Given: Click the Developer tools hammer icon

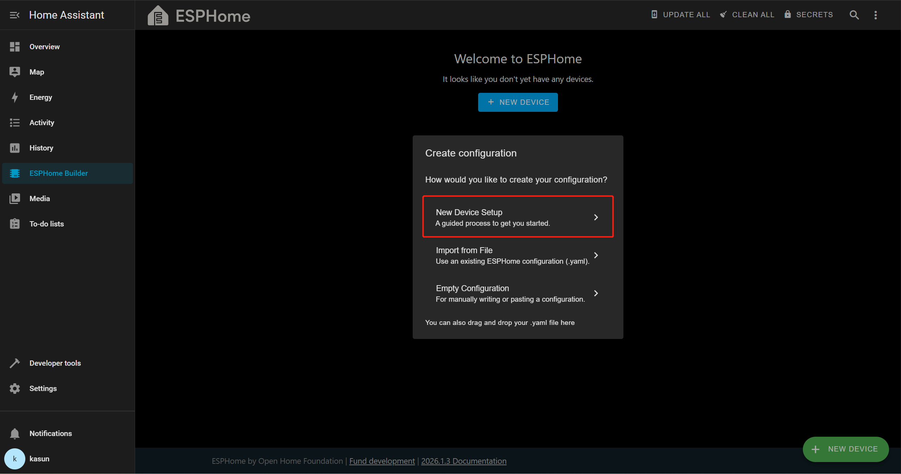Looking at the screenshot, I should coord(15,363).
